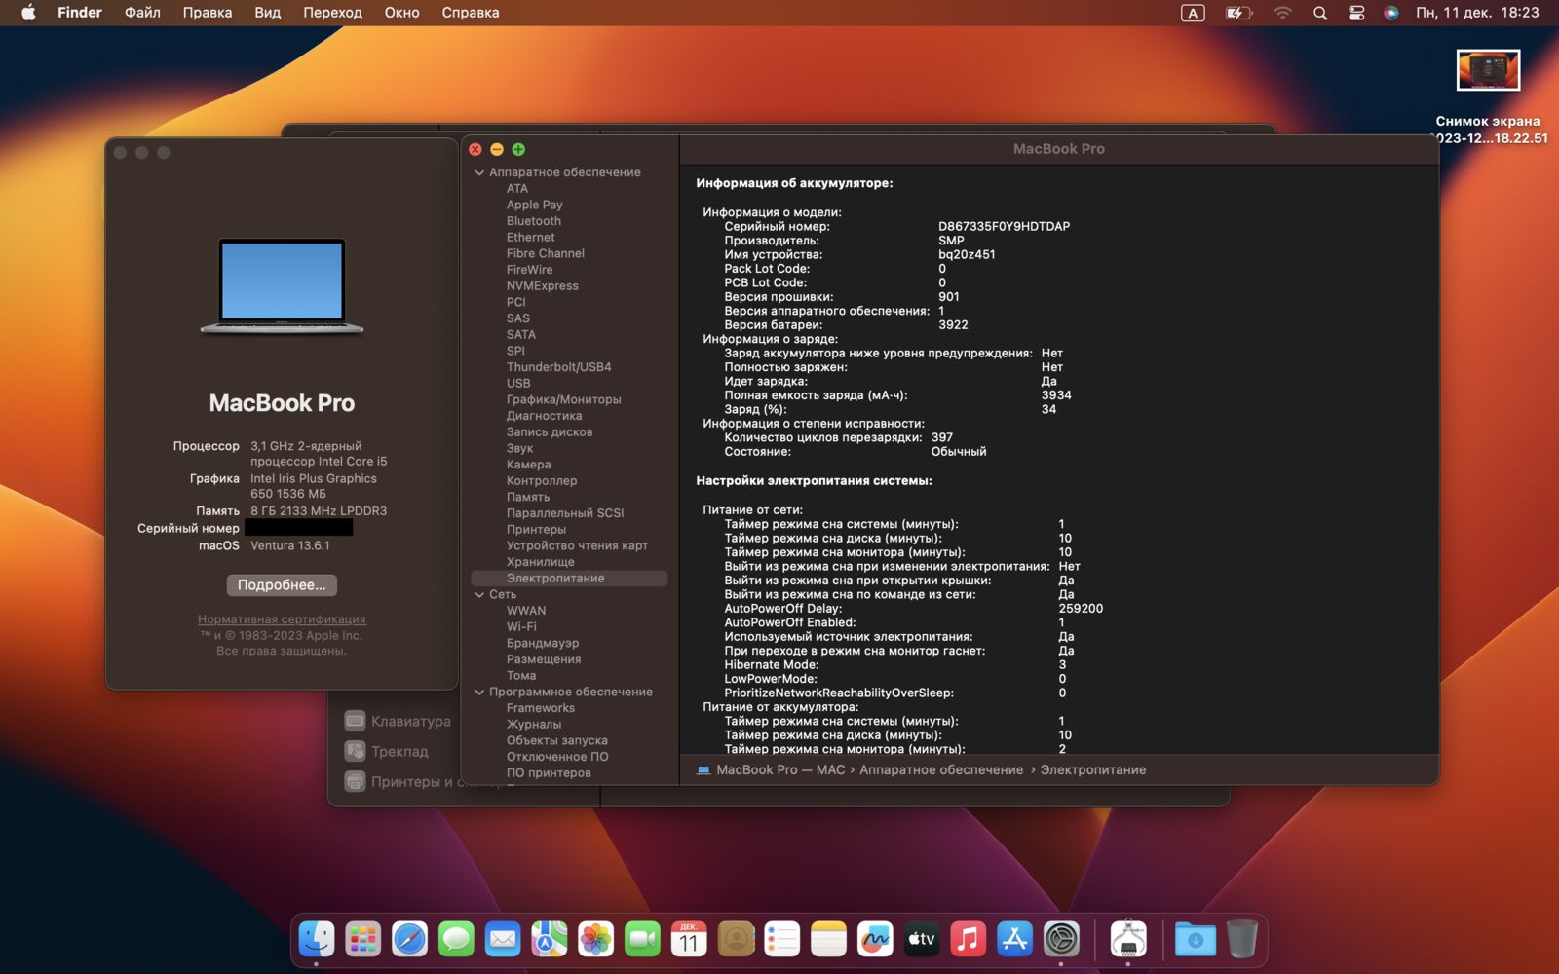Open the Снимок экрана screenshot thumbnail
The height and width of the screenshot is (974, 1559).
pyautogui.click(x=1489, y=69)
